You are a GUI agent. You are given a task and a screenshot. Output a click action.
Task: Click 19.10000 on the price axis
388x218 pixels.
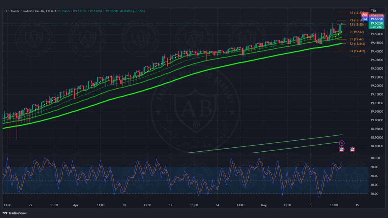tap(377, 103)
